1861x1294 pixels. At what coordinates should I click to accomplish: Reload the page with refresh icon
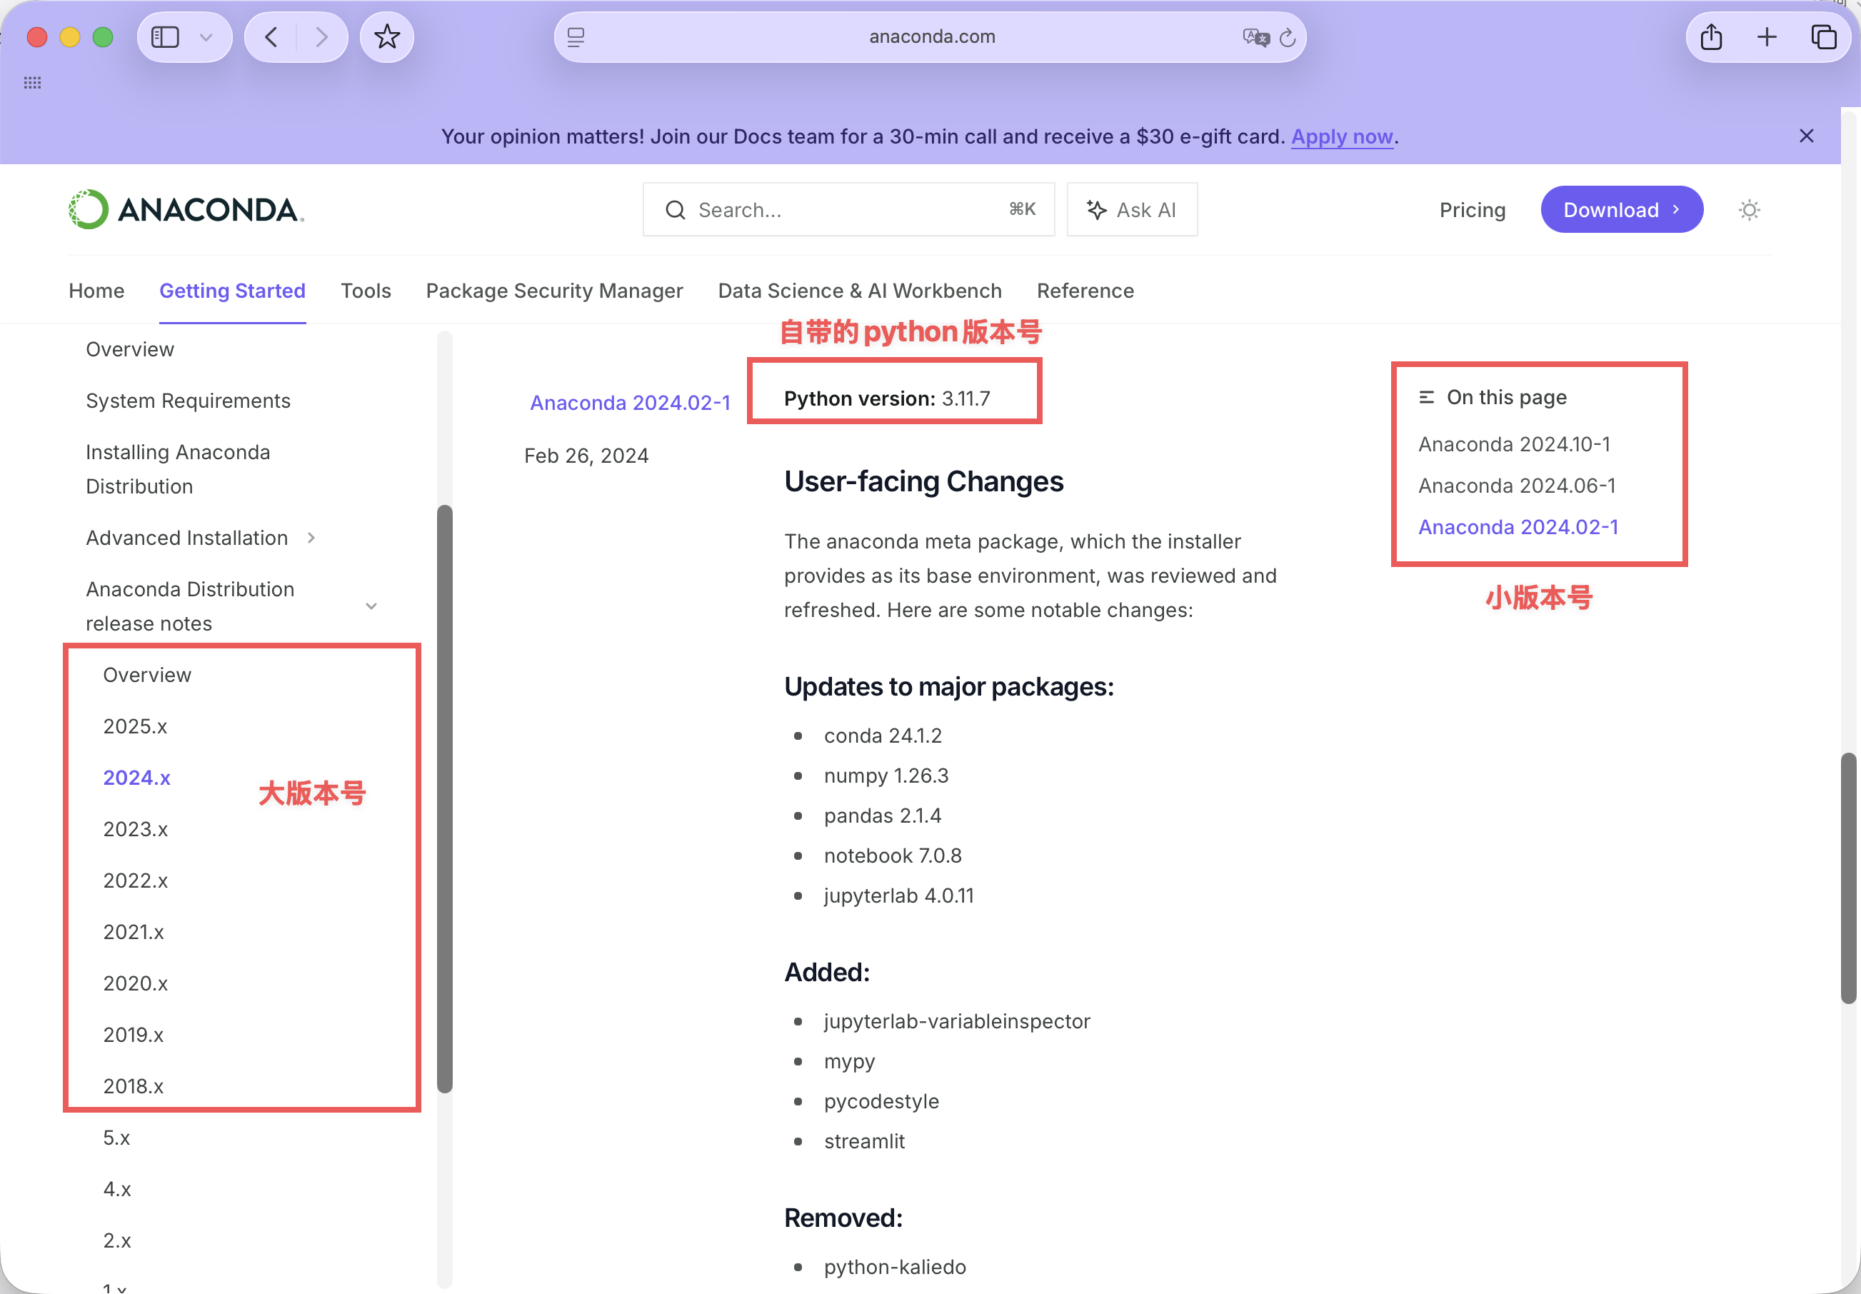click(x=1287, y=37)
